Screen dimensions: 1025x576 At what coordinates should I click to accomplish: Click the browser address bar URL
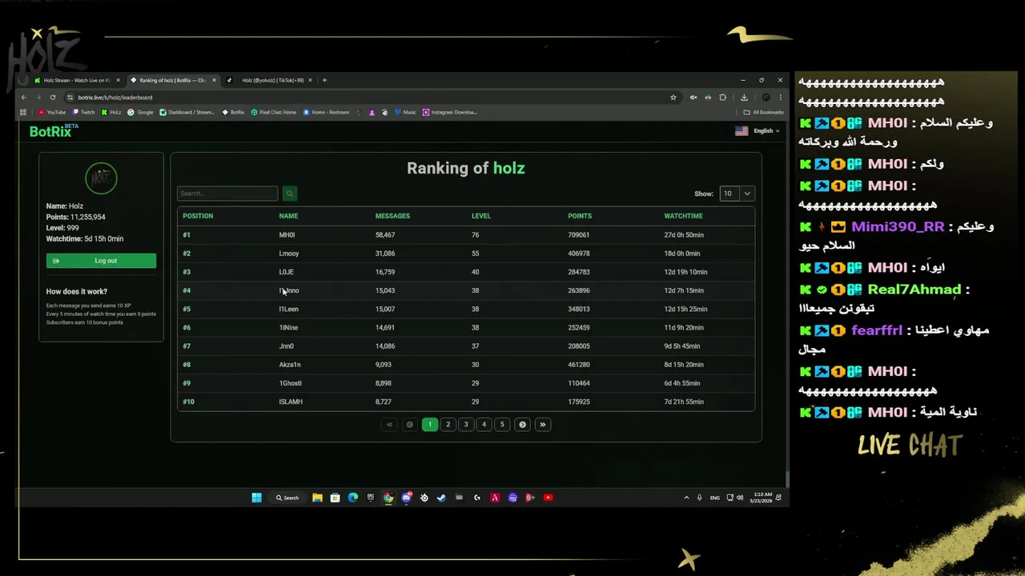coord(115,98)
